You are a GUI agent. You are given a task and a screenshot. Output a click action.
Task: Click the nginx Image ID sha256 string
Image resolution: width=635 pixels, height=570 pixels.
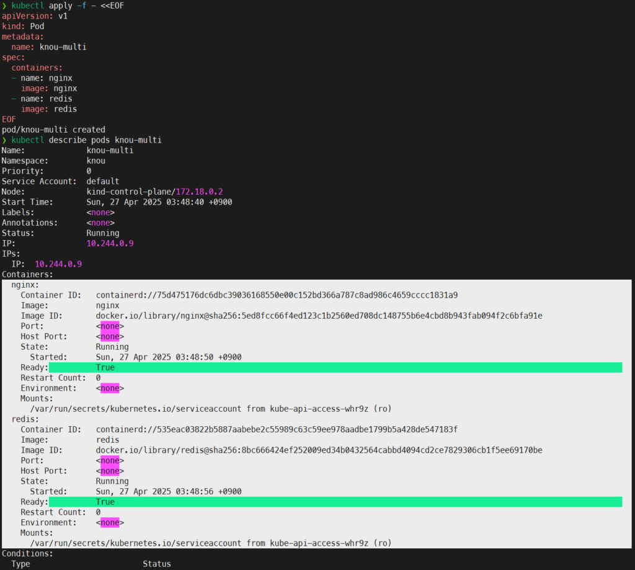(x=319, y=316)
